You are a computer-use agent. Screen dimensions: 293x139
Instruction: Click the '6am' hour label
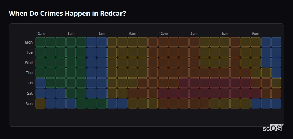(102, 34)
